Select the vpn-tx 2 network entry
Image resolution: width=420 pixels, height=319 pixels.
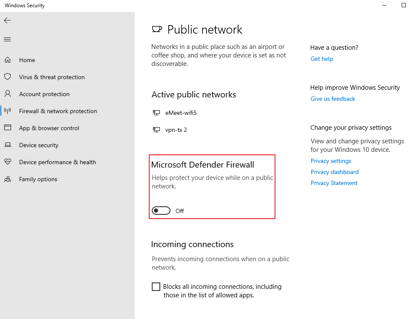(176, 130)
